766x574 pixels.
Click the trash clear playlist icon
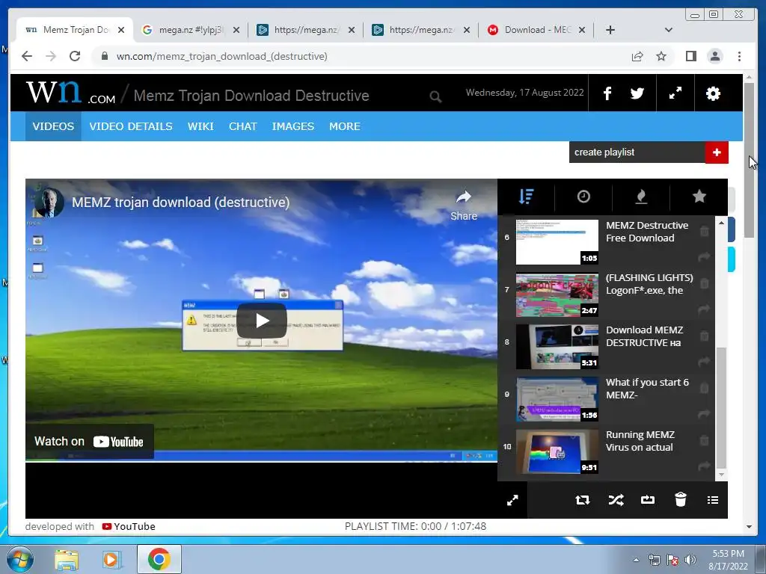pos(680,499)
